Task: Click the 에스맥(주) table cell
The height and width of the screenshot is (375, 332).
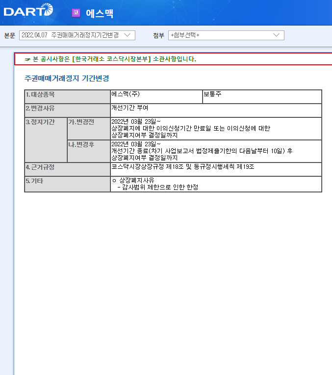Action: point(156,97)
